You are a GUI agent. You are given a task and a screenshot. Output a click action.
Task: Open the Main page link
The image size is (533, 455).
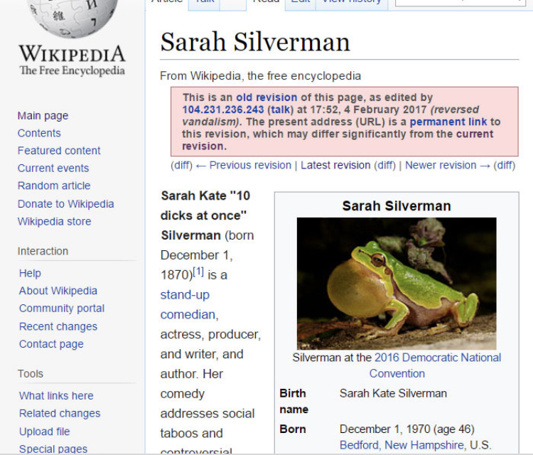click(43, 116)
